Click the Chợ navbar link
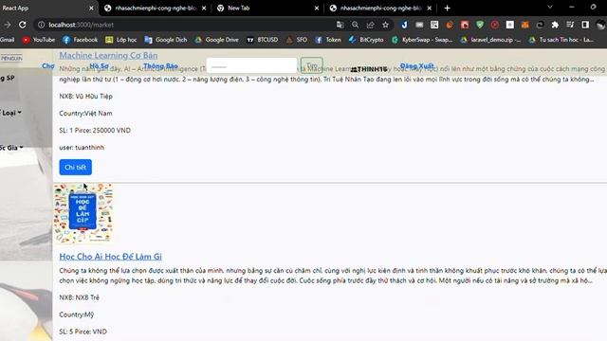 tap(48, 65)
